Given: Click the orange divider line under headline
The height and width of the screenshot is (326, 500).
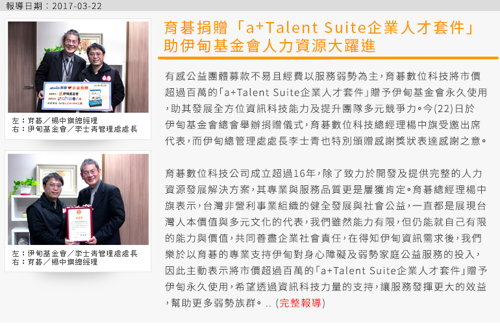Looking at the screenshot, I should point(328,58).
